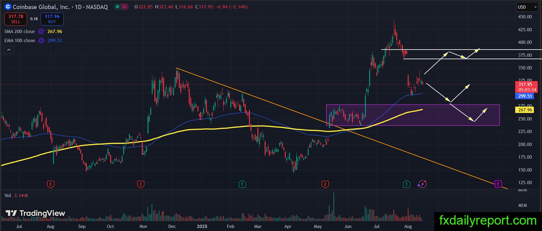Click the Feb label on the time axis
This screenshot has height=231, width=542.
click(230, 226)
